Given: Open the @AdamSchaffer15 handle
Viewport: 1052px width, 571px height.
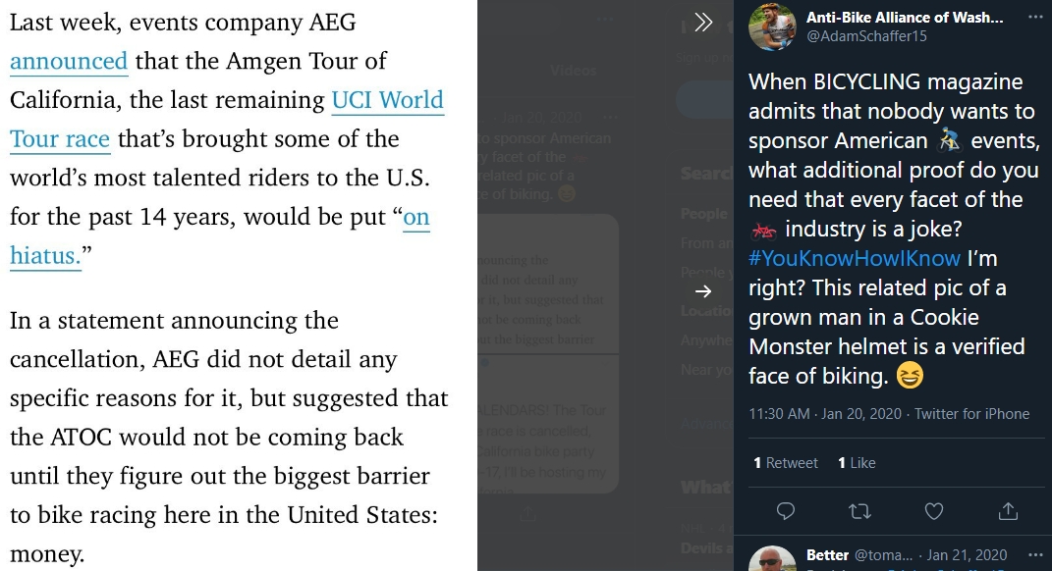Looking at the screenshot, I should click(x=866, y=36).
